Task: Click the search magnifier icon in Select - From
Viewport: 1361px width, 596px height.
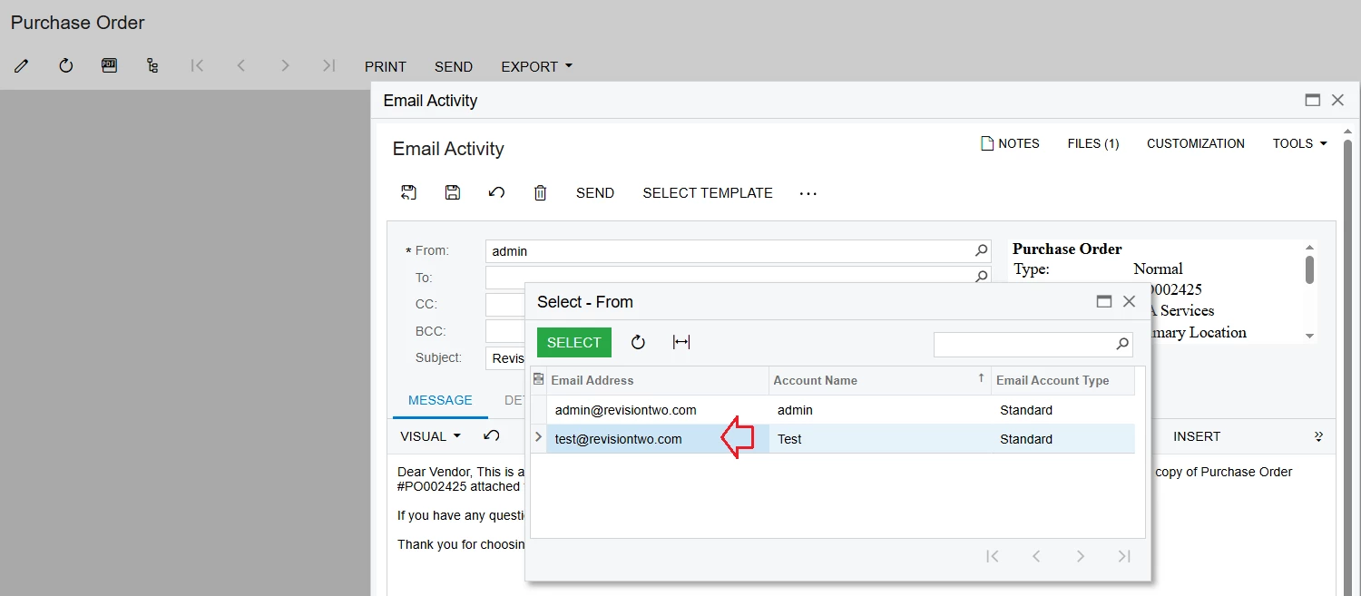Action: pyautogui.click(x=1123, y=345)
